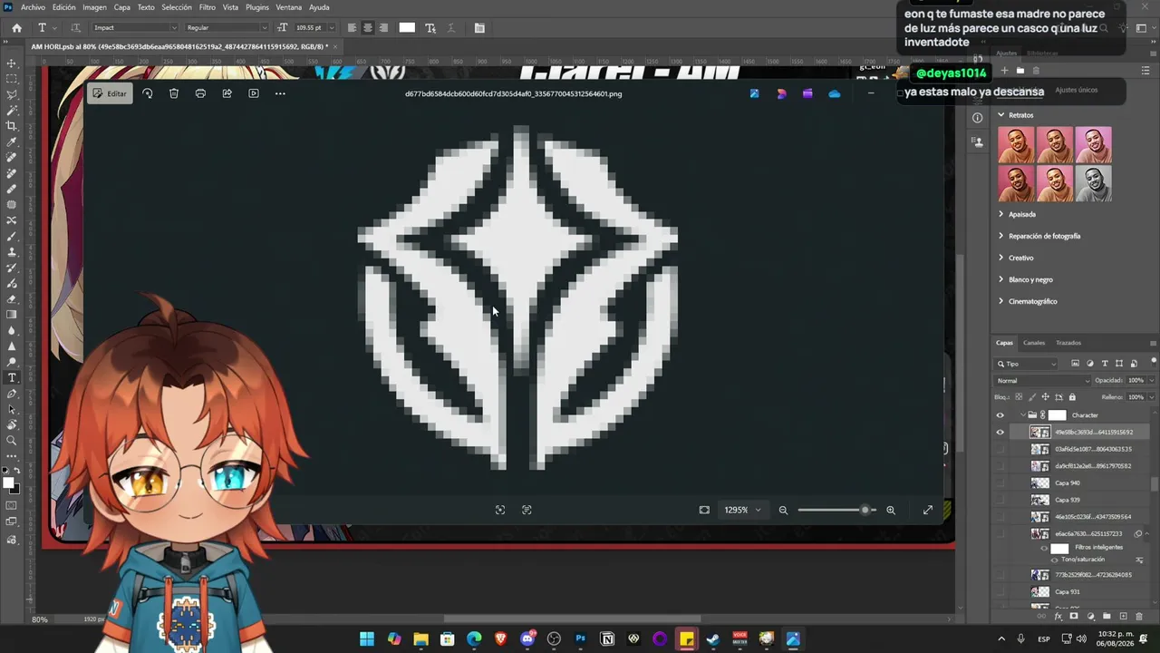Screen dimensions: 1160x653
Task: Center-align the text
Action: 367,28
